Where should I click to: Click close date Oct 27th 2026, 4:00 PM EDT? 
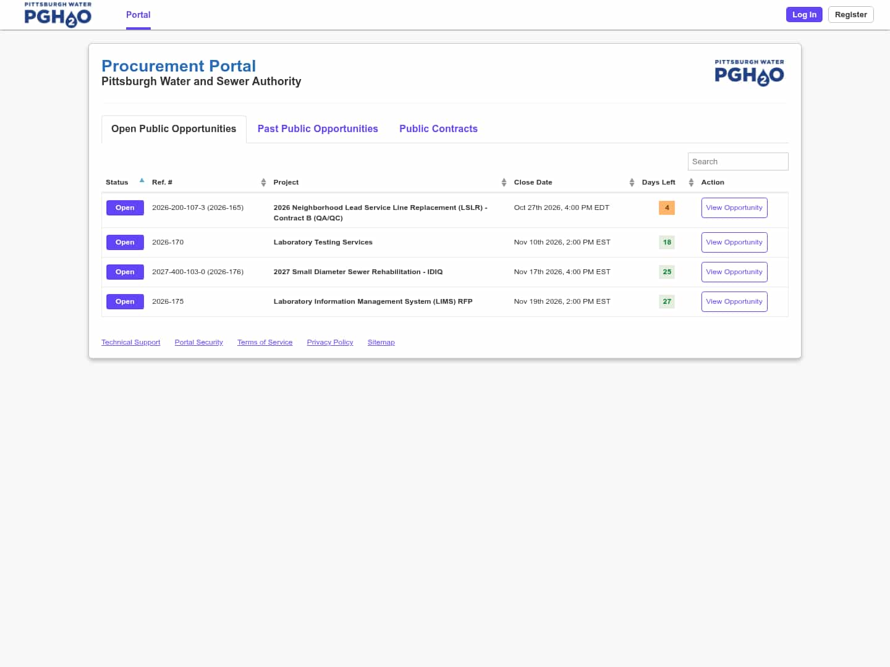pyautogui.click(x=561, y=208)
